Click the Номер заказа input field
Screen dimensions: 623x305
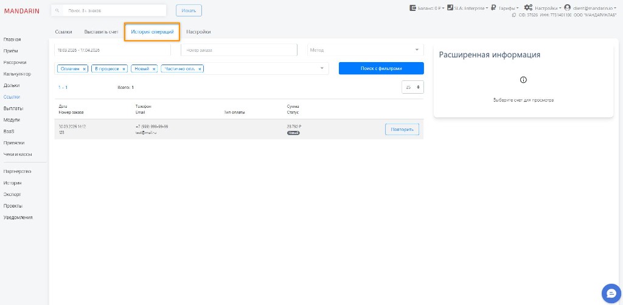238,50
